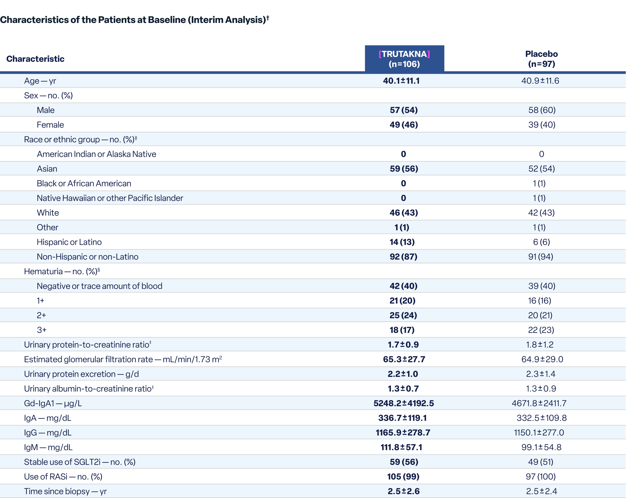Select Hispanic or Latino row label
This screenshot has height=498, width=626.
pos(69,242)
